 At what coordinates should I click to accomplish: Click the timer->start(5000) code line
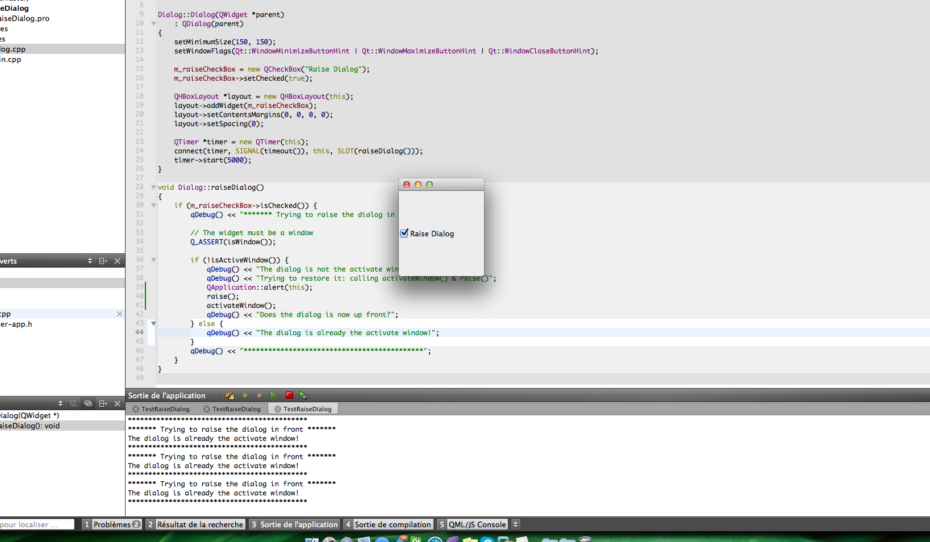[212, 160]
